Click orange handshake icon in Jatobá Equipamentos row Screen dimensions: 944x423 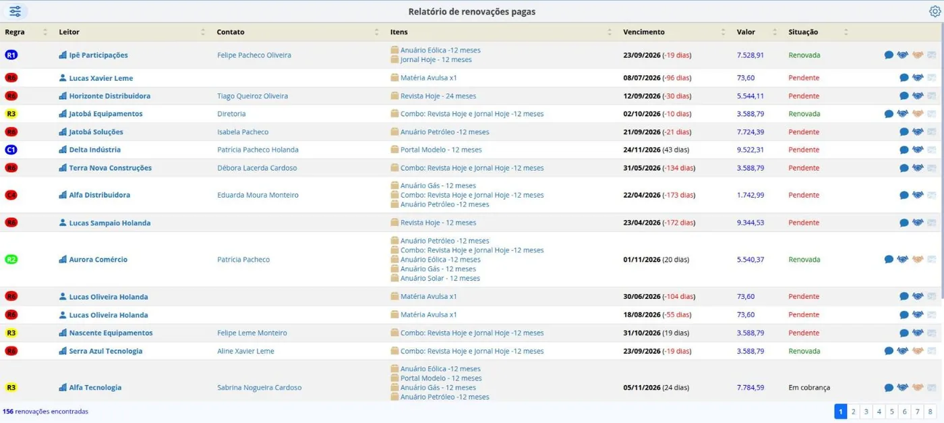click(917, 114)
